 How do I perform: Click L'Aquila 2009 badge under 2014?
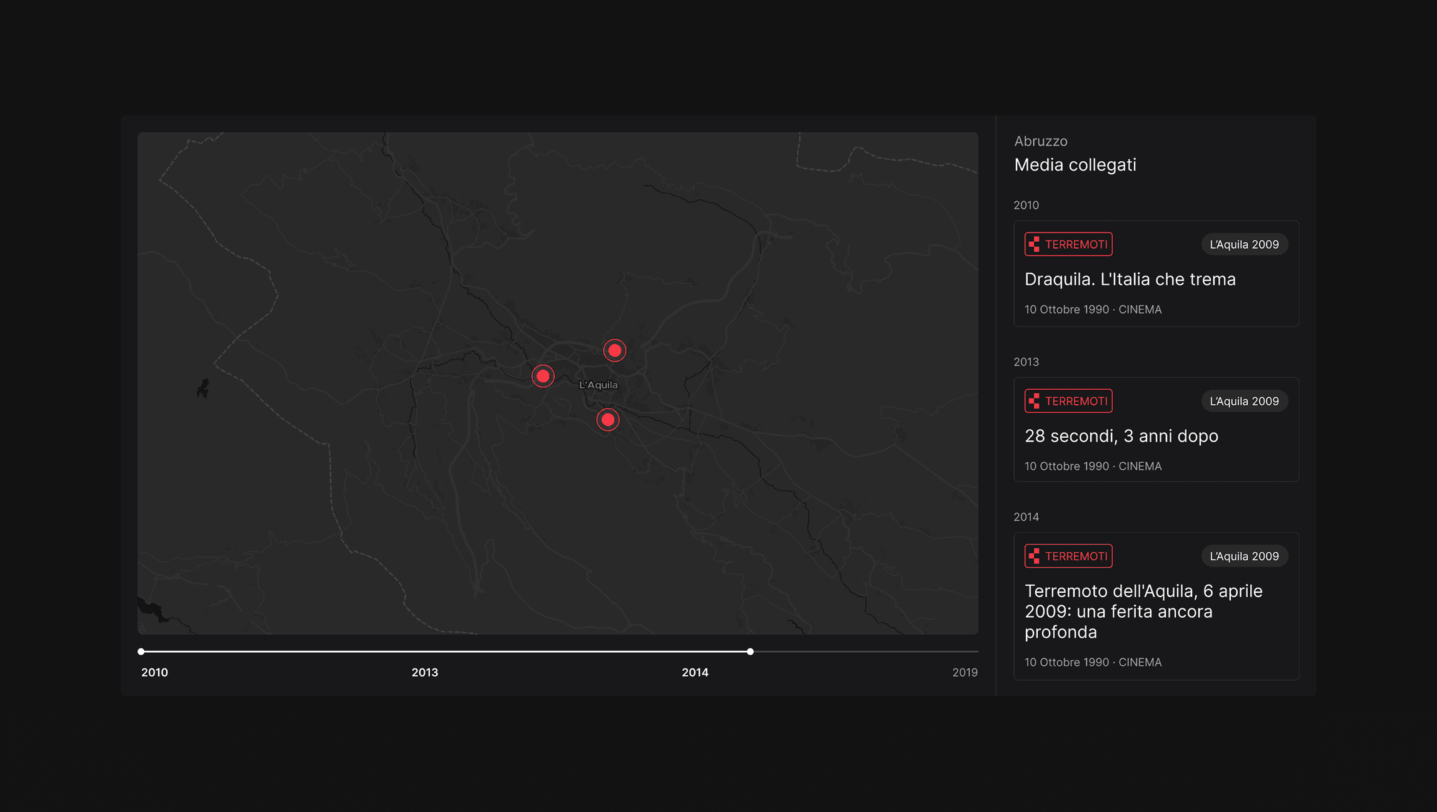(x=1244, y=556)
